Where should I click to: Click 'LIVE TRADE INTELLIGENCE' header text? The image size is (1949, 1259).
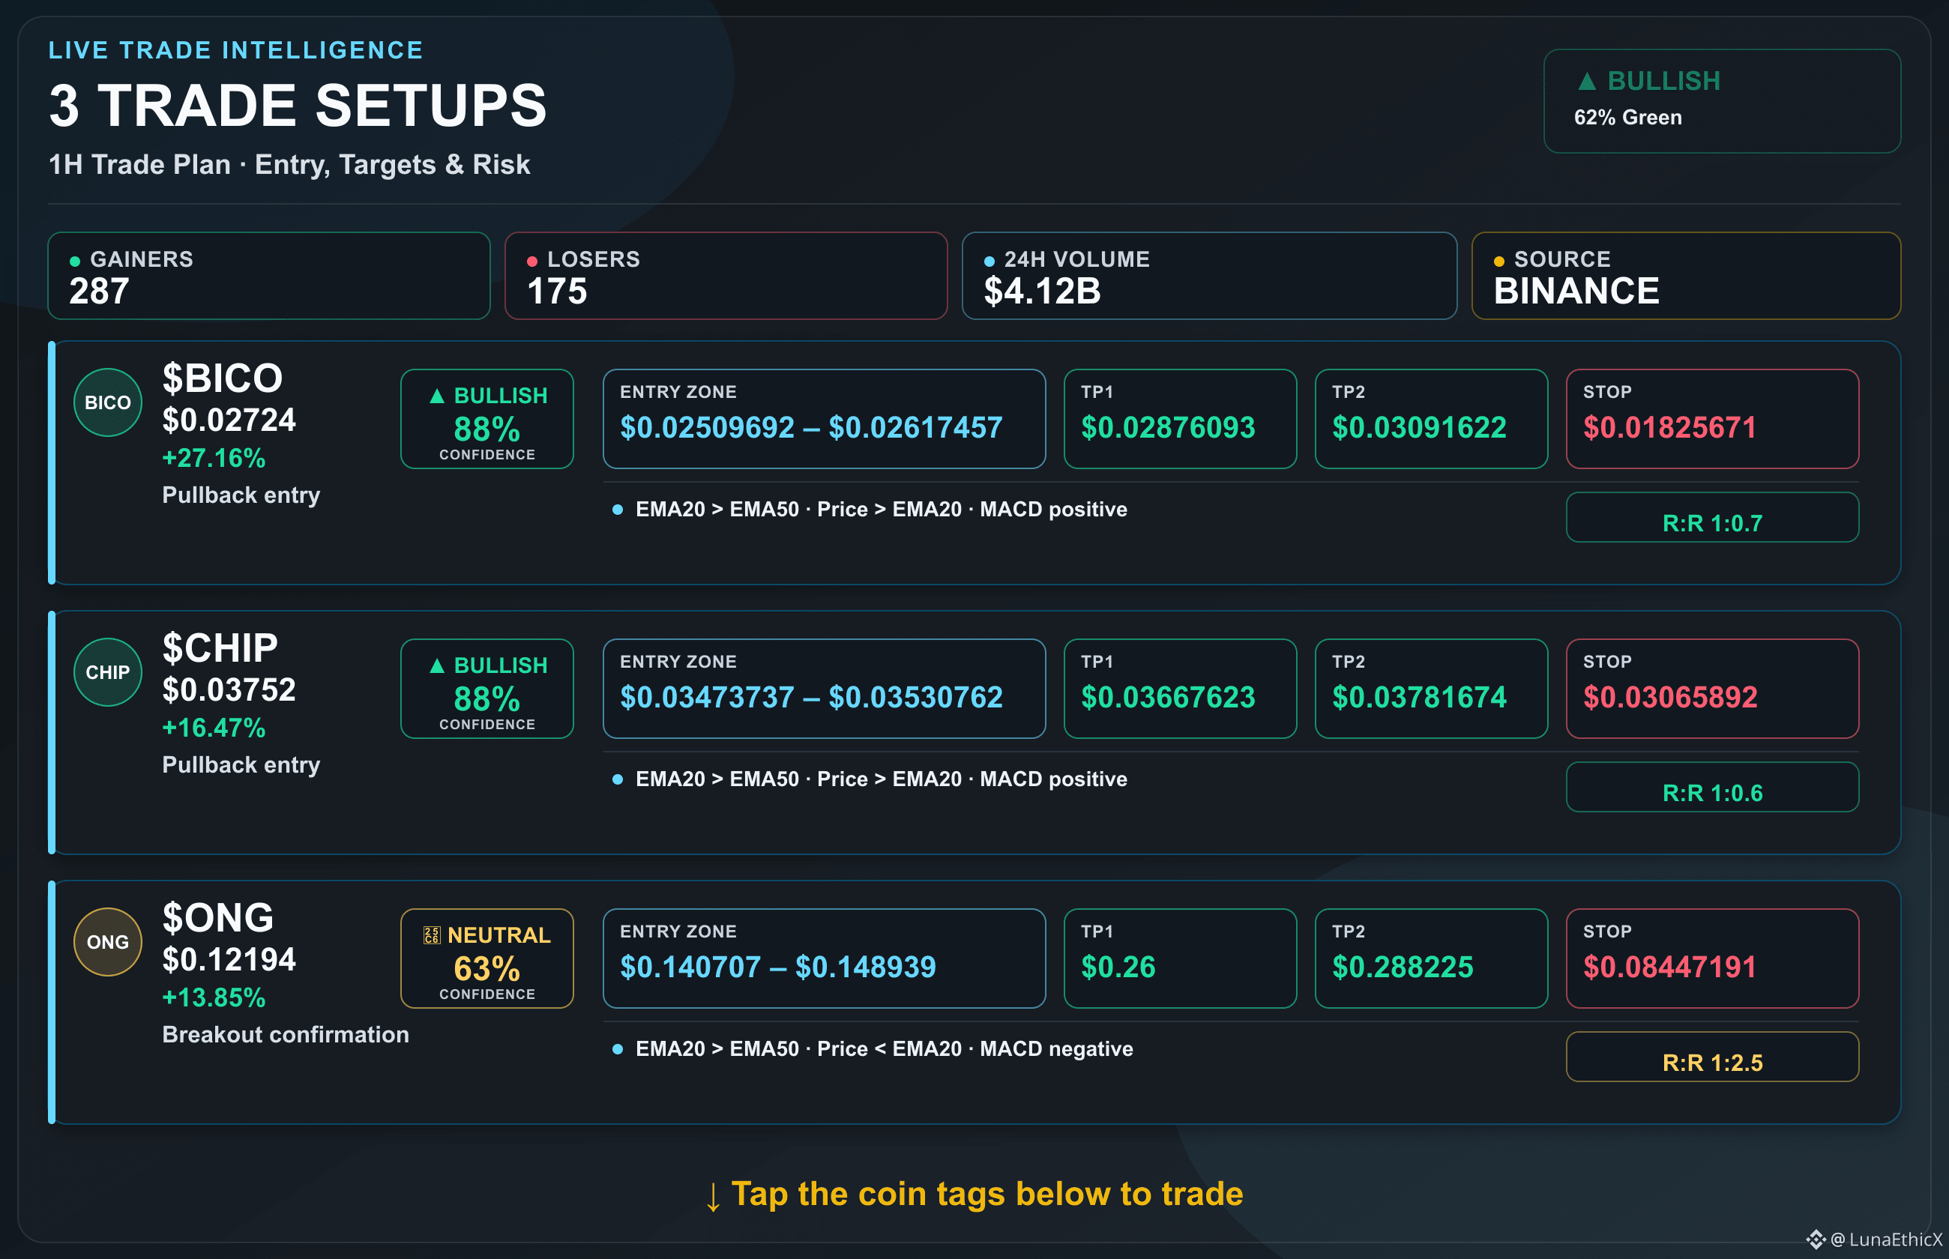point(235,50)
